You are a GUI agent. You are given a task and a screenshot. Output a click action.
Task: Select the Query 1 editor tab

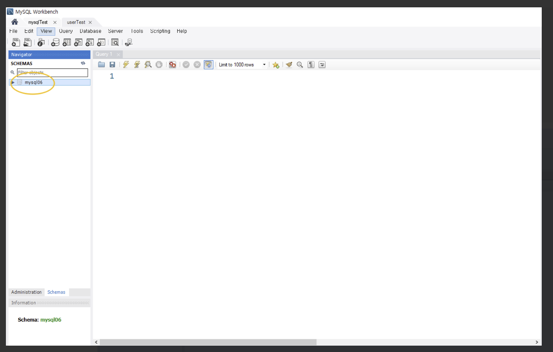(x=104, y=54)
